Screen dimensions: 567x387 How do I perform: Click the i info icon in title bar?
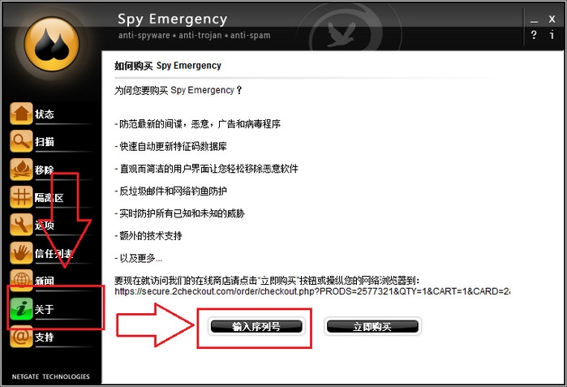point(552,35)
